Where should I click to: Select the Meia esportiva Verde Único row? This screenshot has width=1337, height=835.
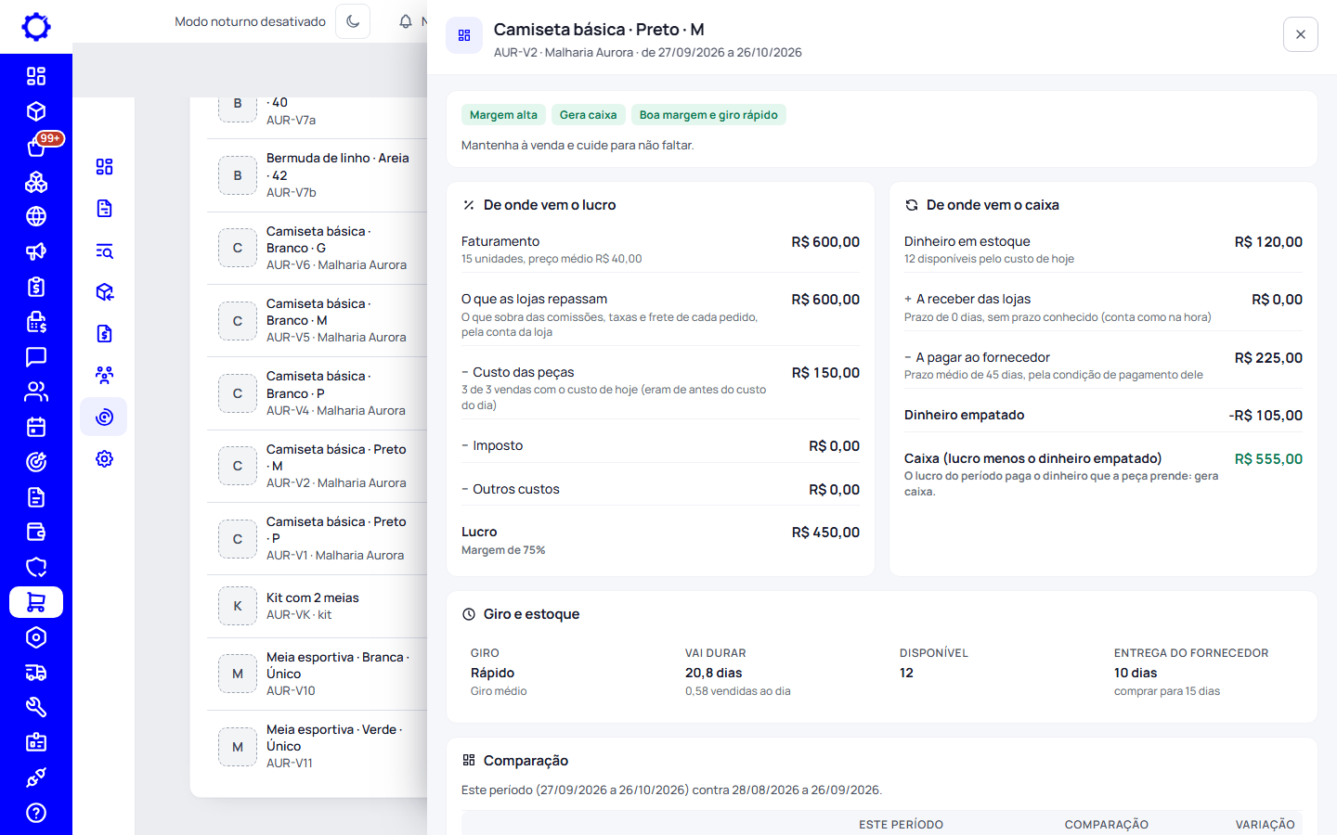tap(317, 746)
